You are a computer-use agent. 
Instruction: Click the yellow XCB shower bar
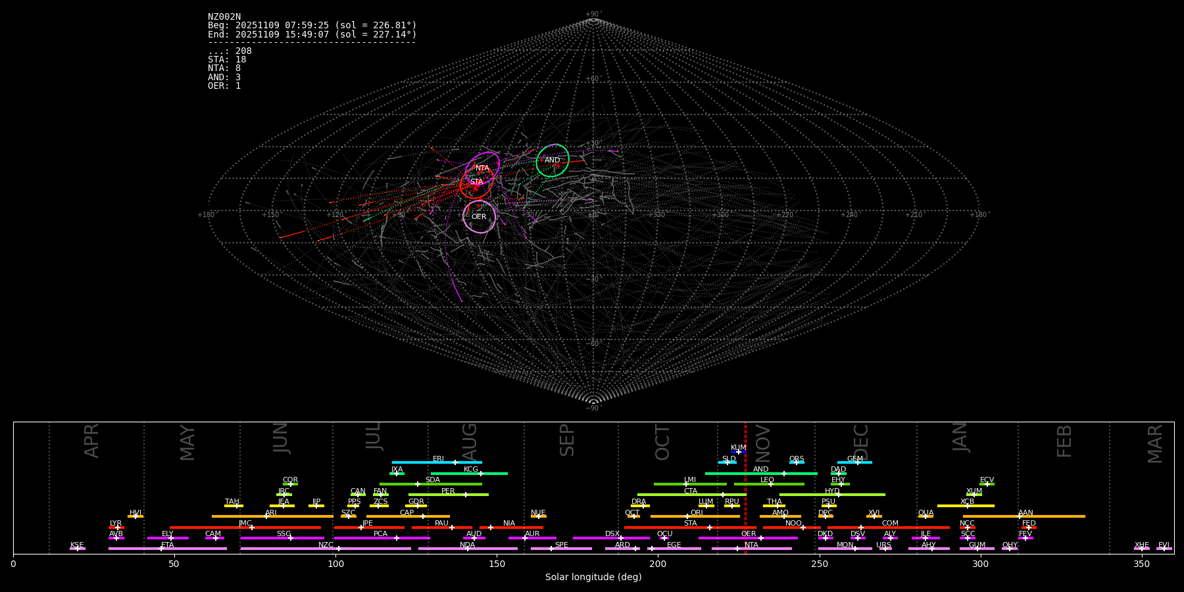tap(966, 506)
